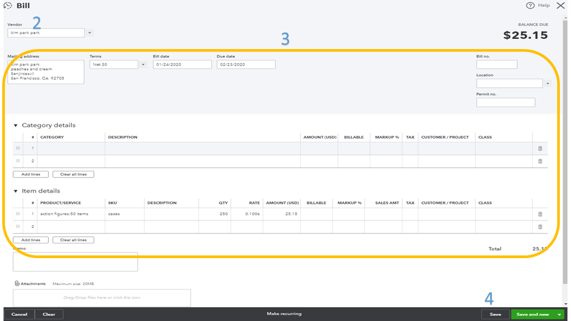
Task: Grab drag handle of category line 2
Action: 18,161
